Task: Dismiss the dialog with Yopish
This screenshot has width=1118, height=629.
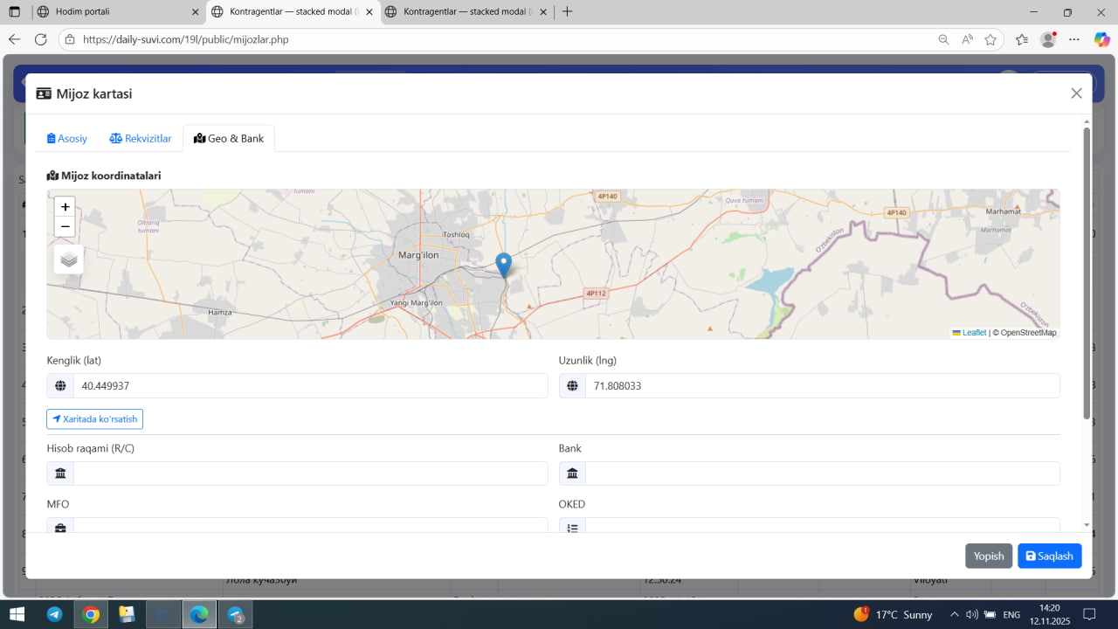Action: click(x=988, y=556)
